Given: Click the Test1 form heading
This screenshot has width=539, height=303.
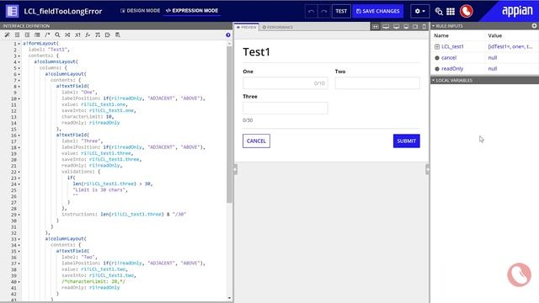Looking at the screenshot, I should pyautogui.click(x=256, y=52).
